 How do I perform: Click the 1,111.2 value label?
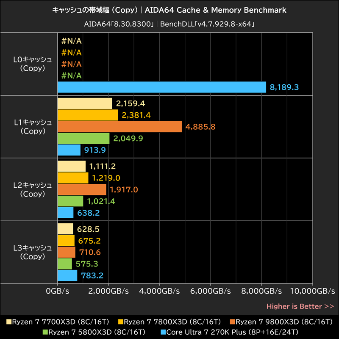103,167
